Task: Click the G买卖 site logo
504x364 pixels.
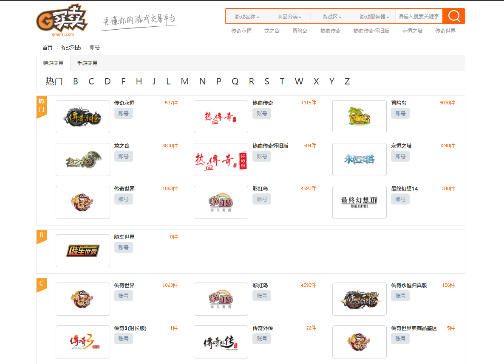Action: point(62,20)
